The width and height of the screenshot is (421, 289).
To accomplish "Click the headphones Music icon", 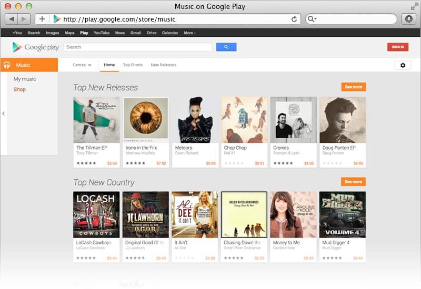I will [7, 65].
